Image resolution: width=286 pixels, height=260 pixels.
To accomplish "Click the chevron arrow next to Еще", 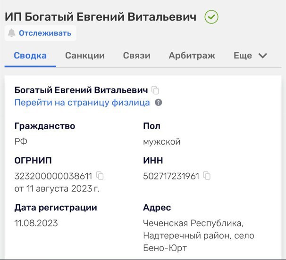I will (x=263, y=56).
